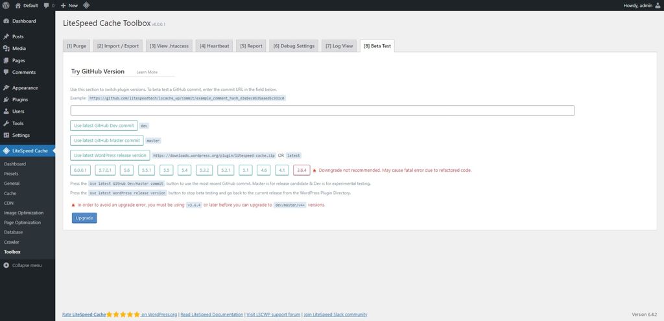Image resolution: width=664 pixels, height=321 pixels.
Task: Open the [3] View .htaccess tab
Action: click(x=169, y=46)
